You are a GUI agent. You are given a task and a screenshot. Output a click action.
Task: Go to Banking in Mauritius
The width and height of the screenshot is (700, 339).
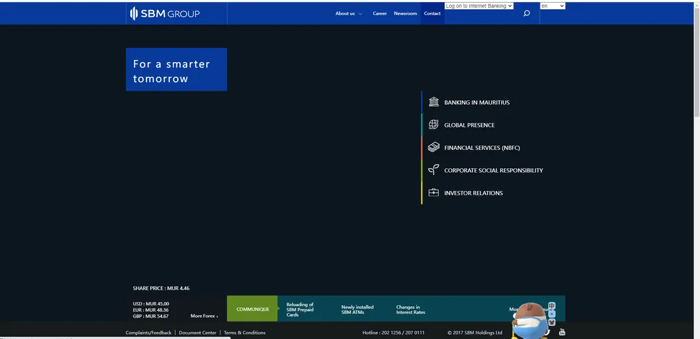click(x=477, y=102)
